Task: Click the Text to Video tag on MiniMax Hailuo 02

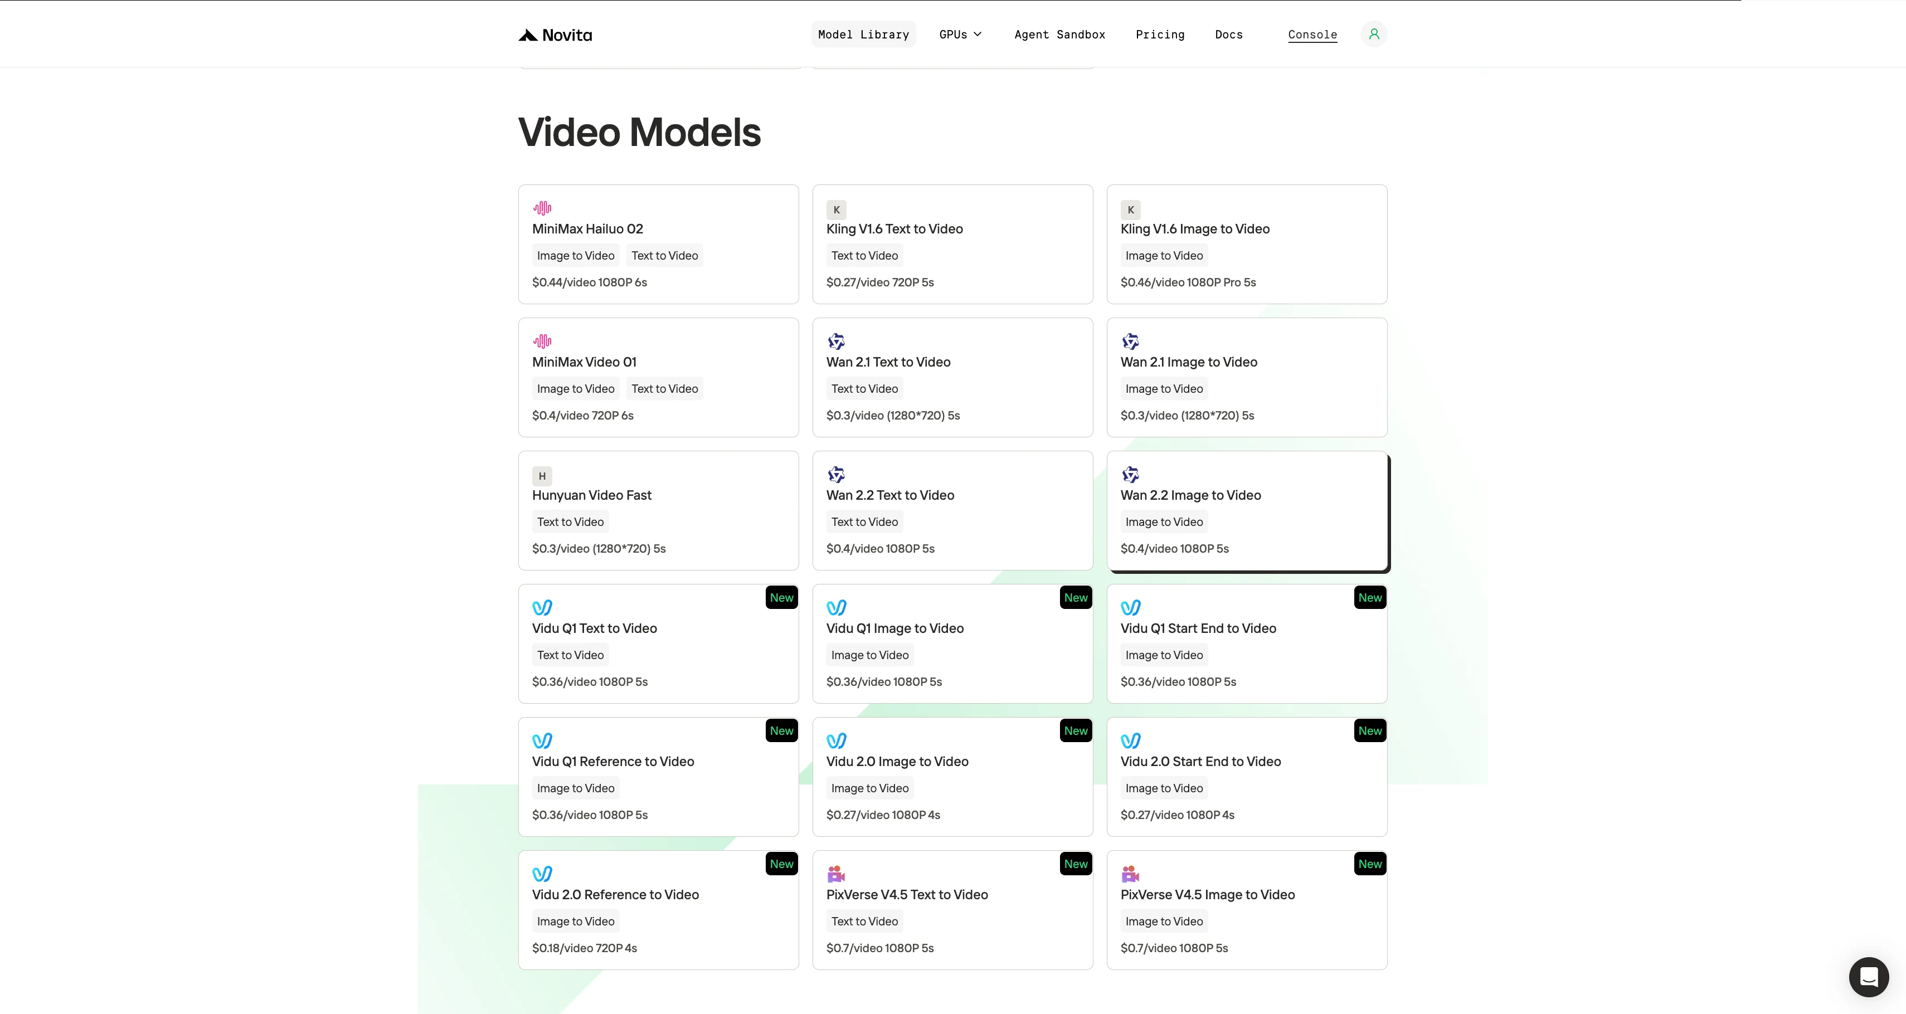Action: pos(664,255)
